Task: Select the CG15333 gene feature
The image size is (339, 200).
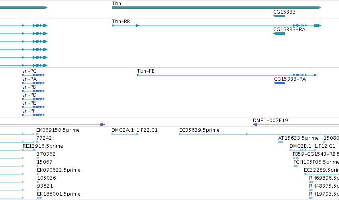Action: click(x=279, y=16)
